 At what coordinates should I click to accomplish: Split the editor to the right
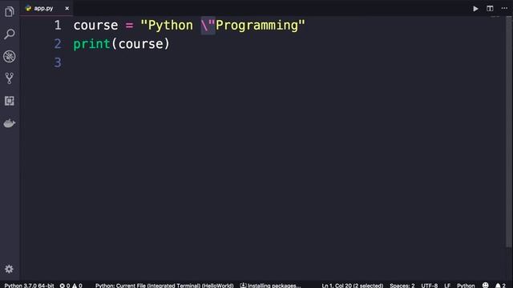coord(490,9)
